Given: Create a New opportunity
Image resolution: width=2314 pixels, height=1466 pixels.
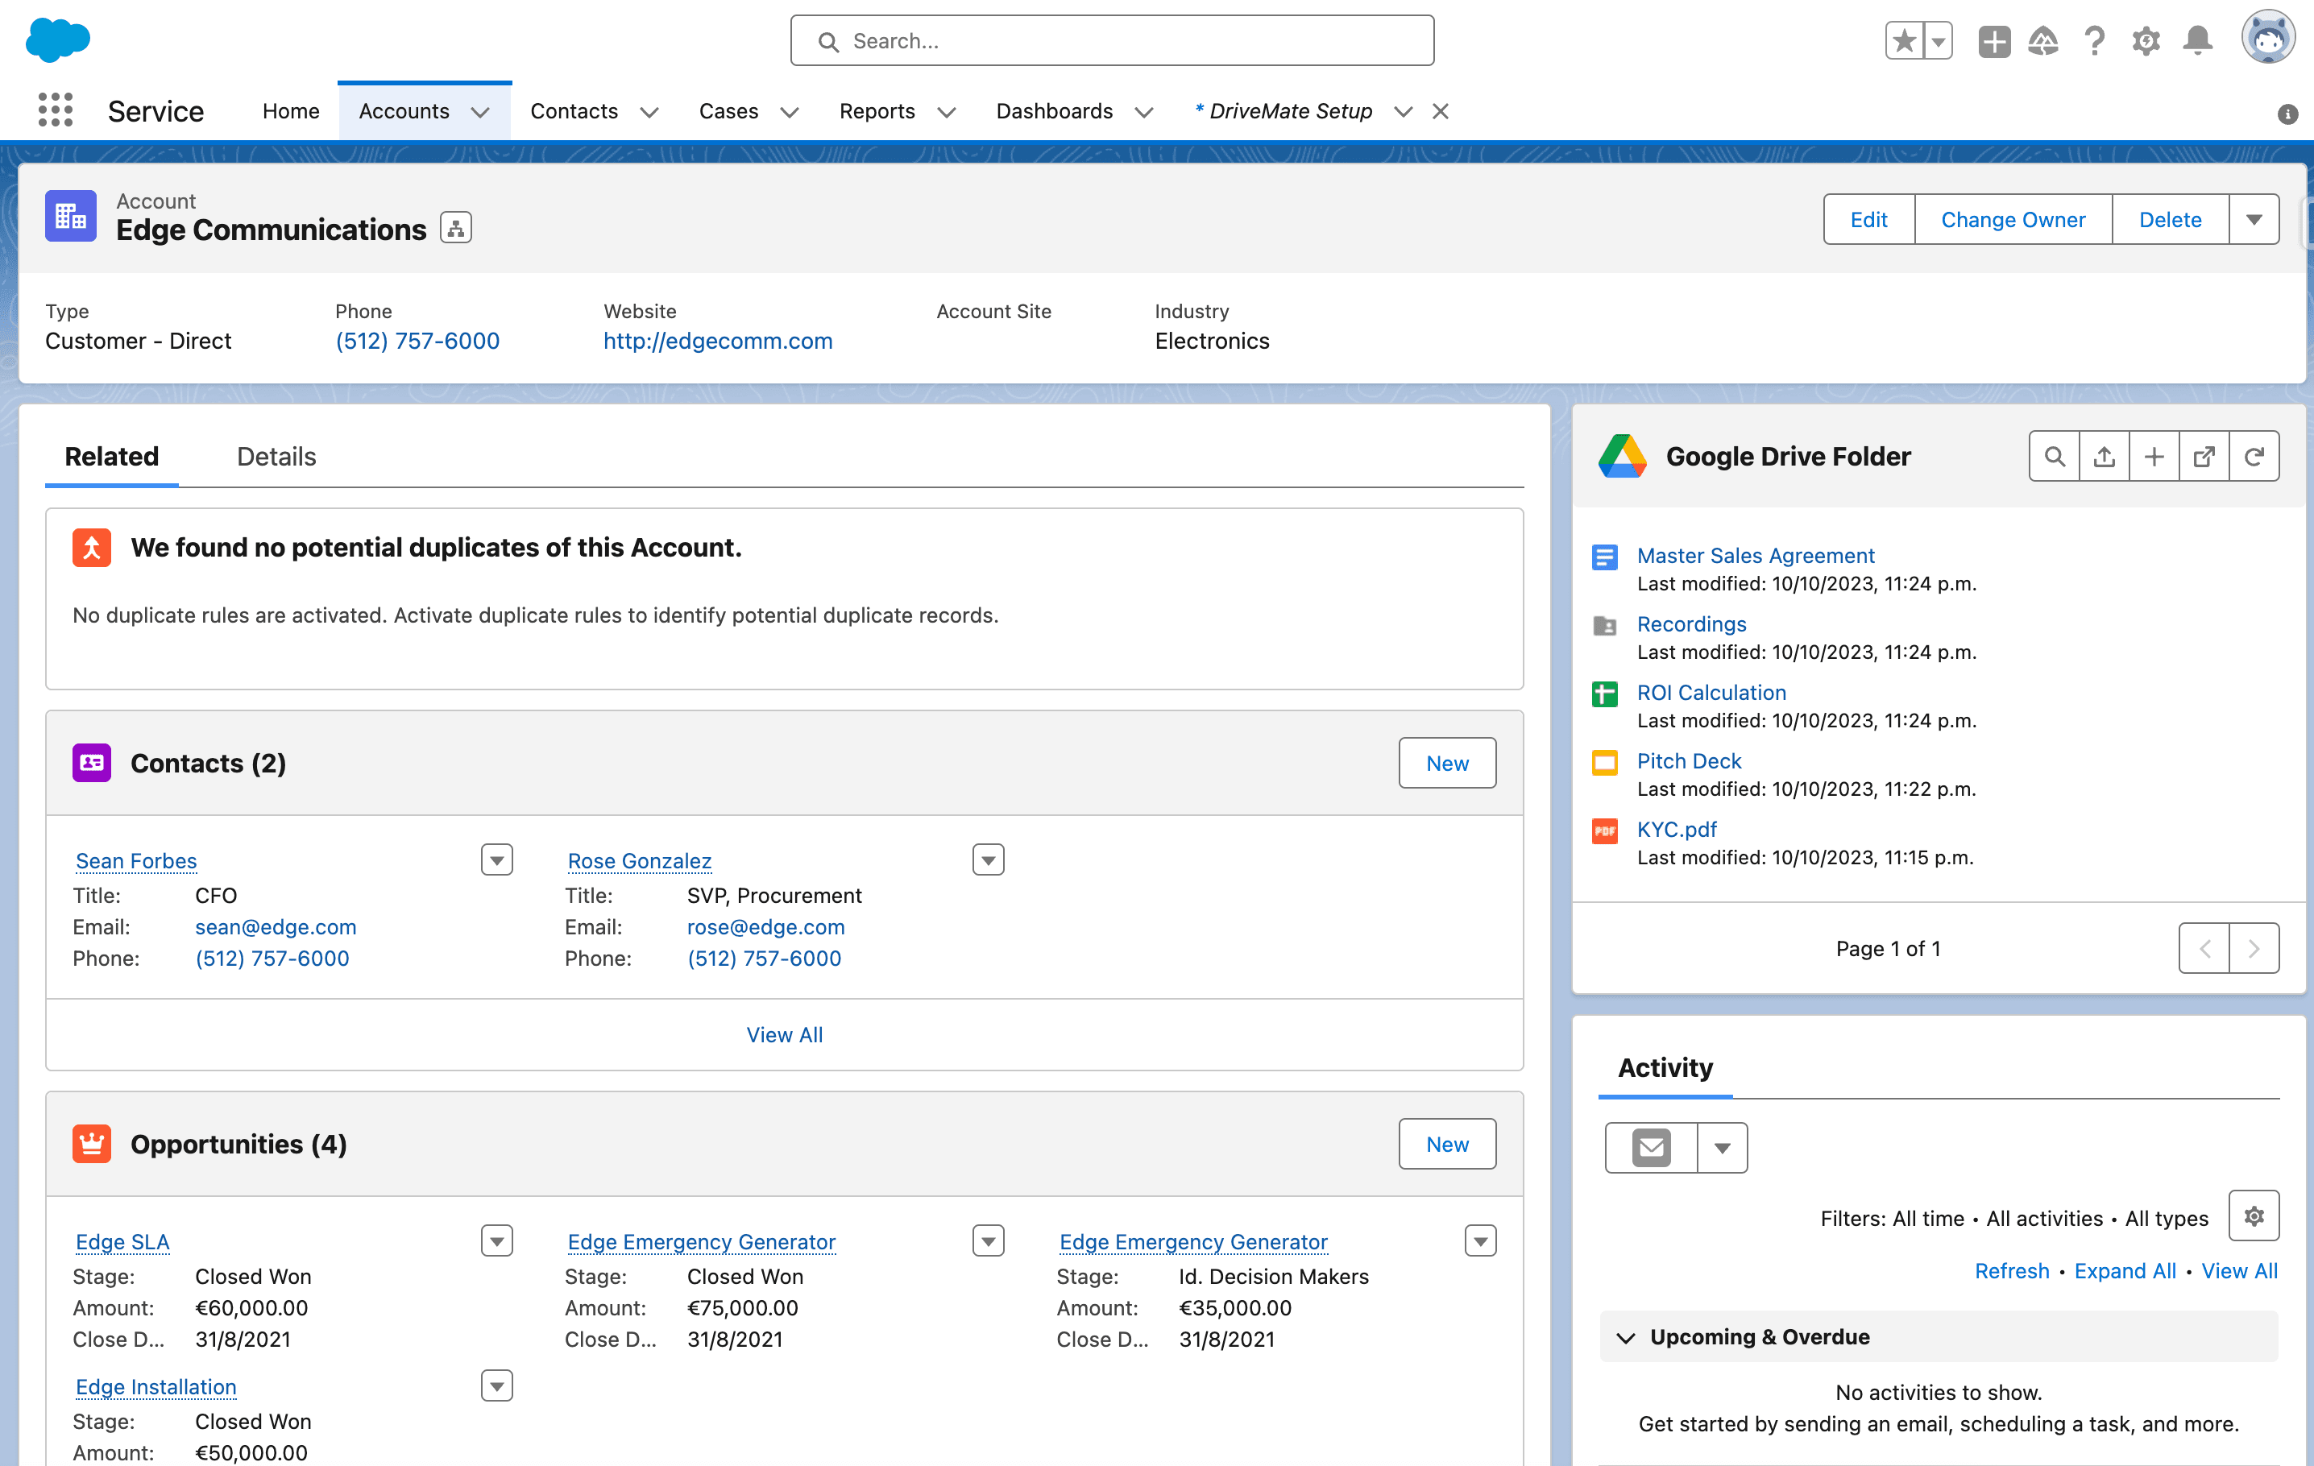Looking at the screenshot, I should 1447,1143.
